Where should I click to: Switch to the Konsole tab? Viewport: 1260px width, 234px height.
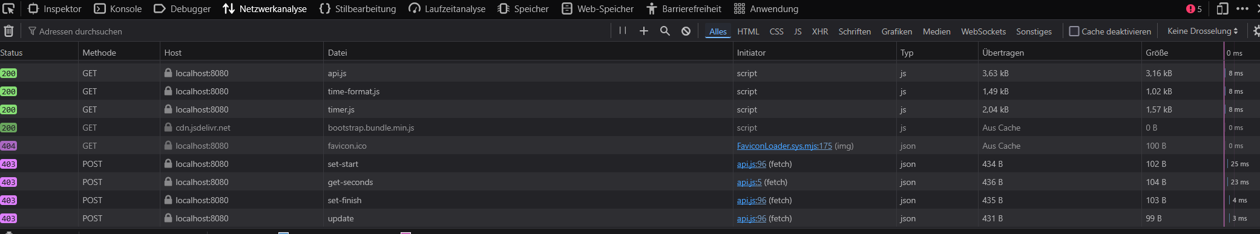pyautogui.click(x=118, y=8)
